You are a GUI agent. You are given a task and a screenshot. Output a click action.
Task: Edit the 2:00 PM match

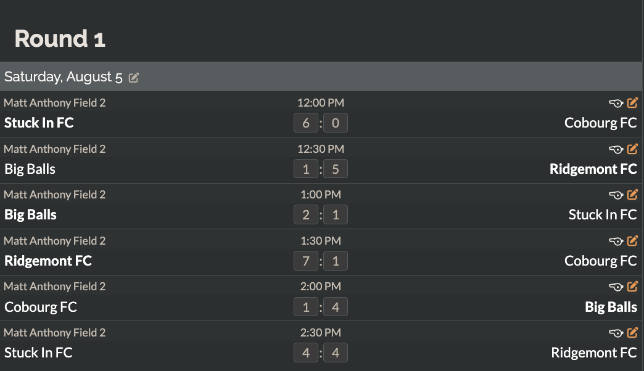pyautogui.click(x=632, y=286)
